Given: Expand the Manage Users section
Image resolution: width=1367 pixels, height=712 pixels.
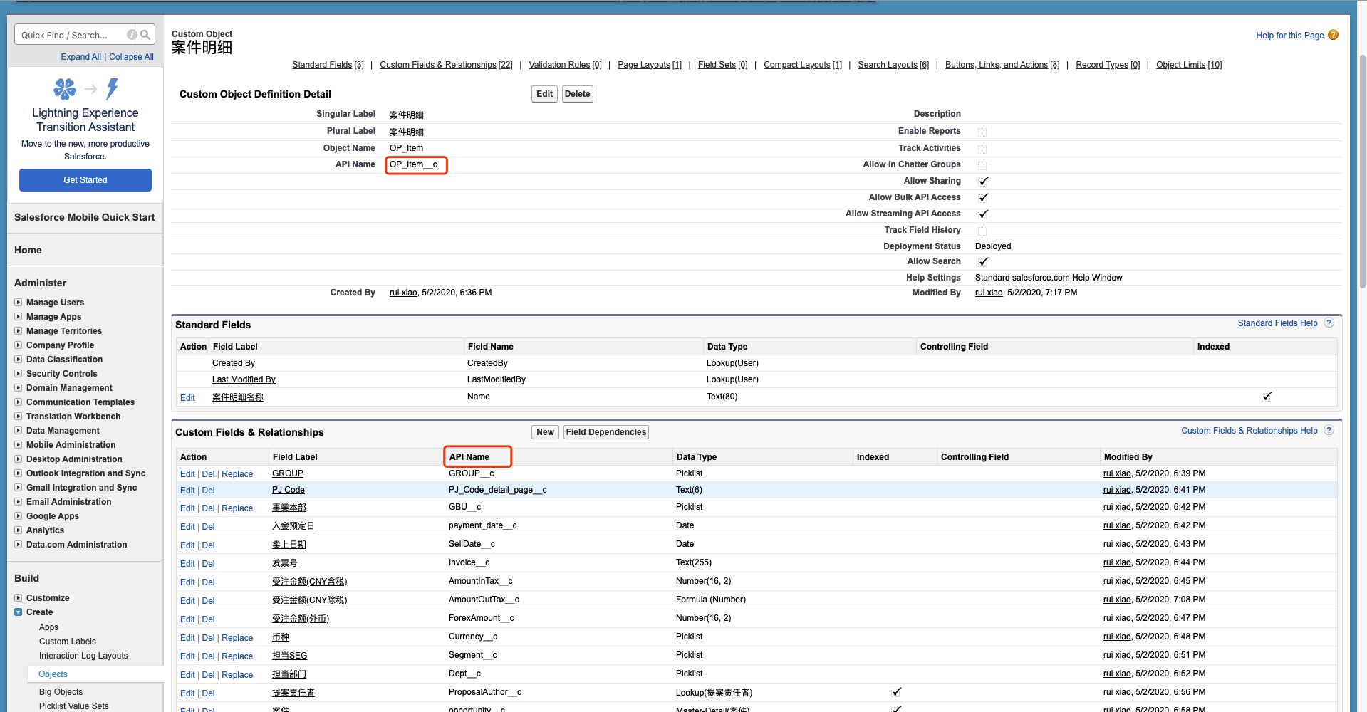Looking at the screenshot, I should pos(18,302).
